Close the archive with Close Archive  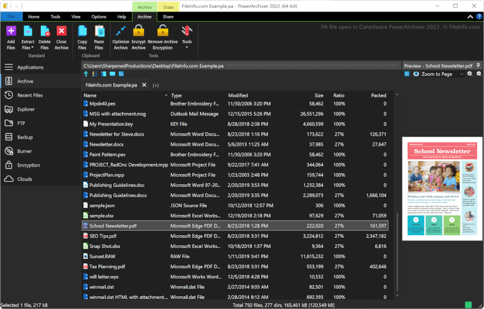[x=61, y=32]
